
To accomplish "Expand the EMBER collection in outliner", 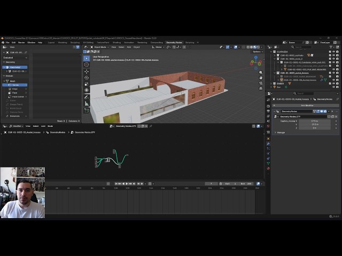I will click(x=271, y=83).
